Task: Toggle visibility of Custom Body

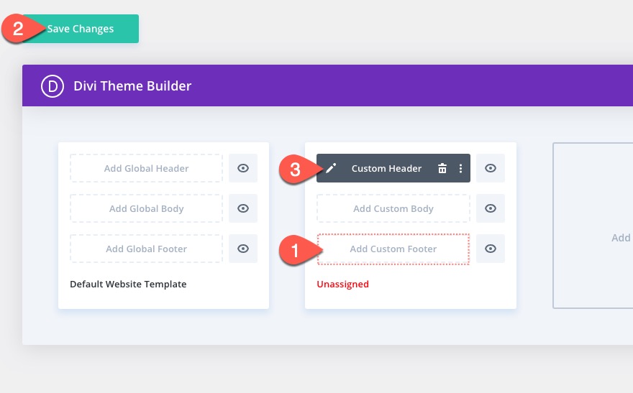Action: (x=491, y=208)
